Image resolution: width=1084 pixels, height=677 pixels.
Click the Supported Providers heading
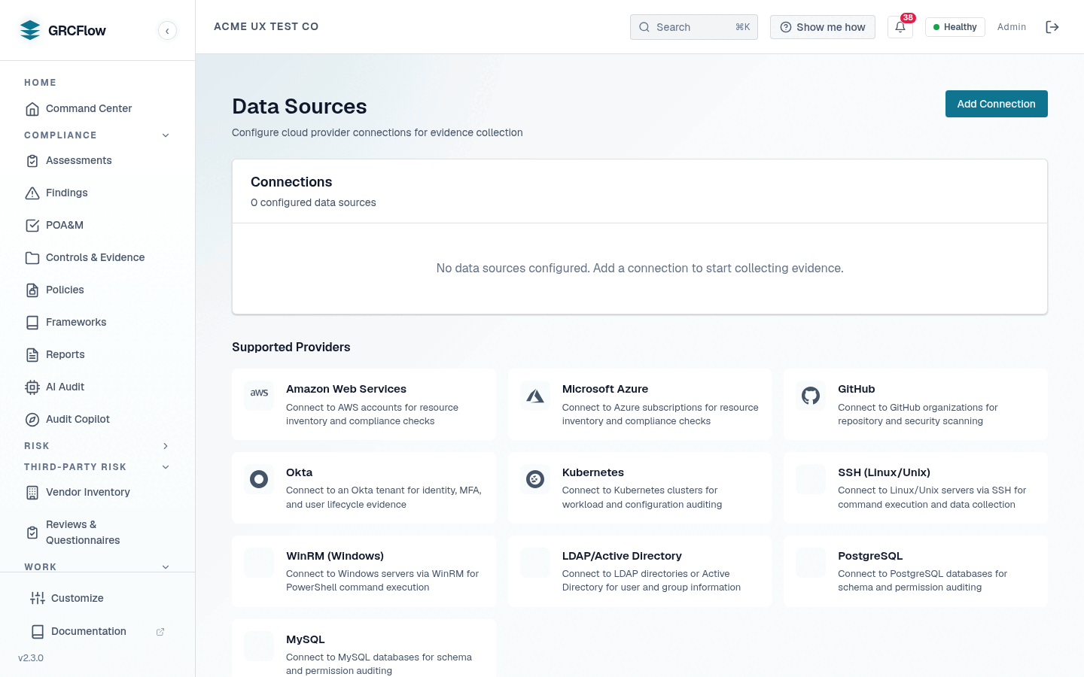point(291,348)
